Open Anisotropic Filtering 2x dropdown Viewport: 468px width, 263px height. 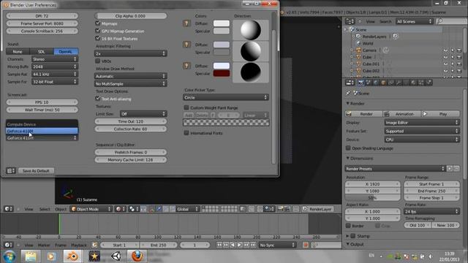pyautogui.click(x=130, y=53)
